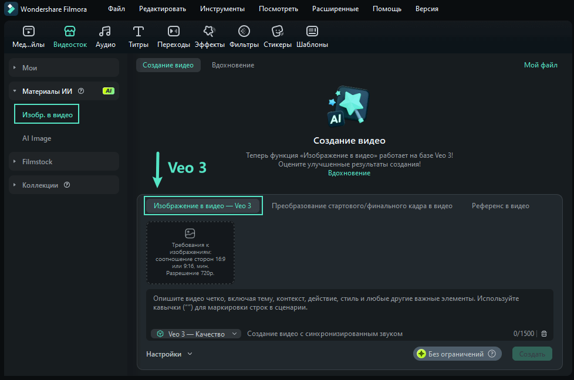Screen dimensions: 574x380
Task: Open the Шаблоны templates icon
Action: 312,32
